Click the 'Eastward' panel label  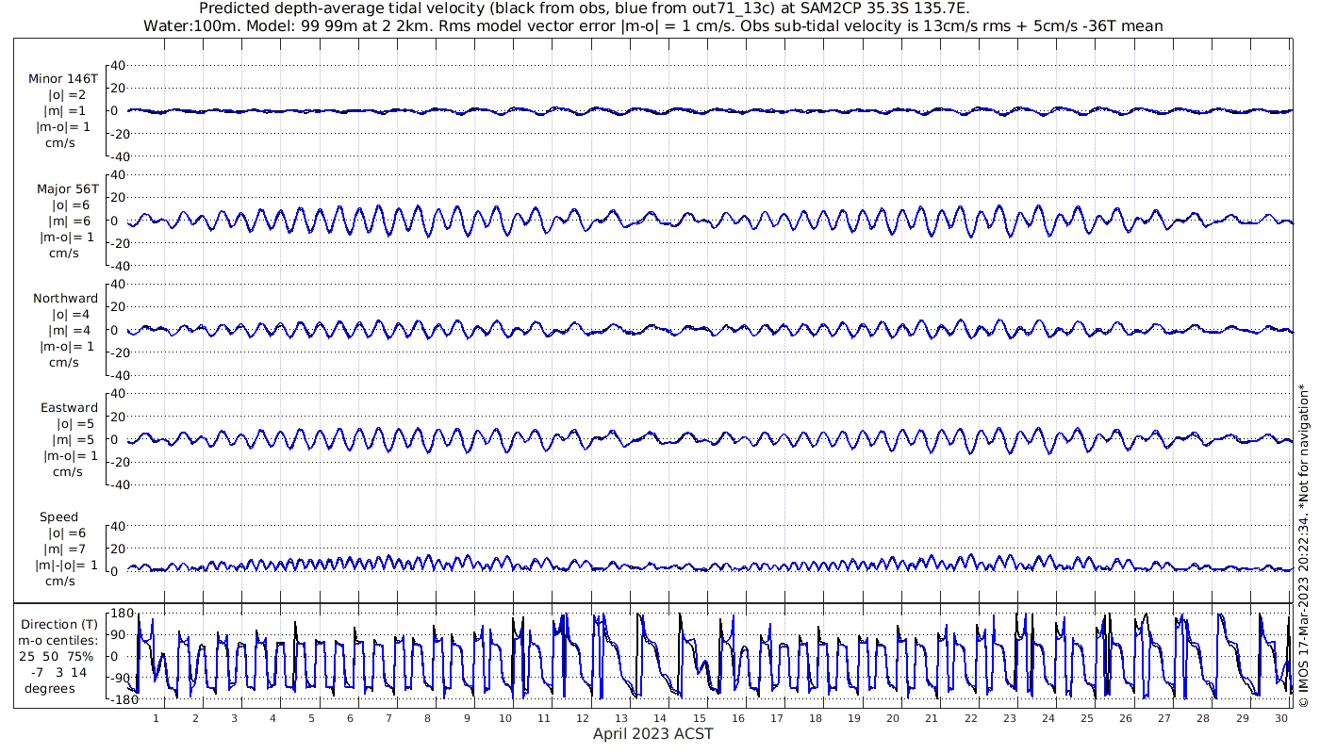pos(69,408)
